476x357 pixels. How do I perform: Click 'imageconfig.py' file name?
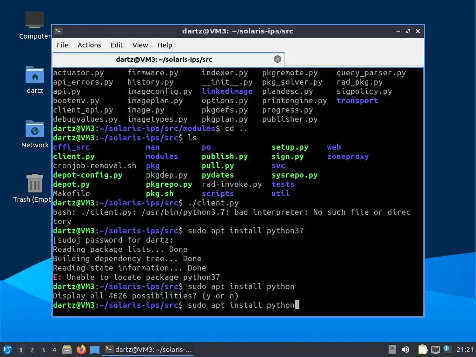click(160, 92)
